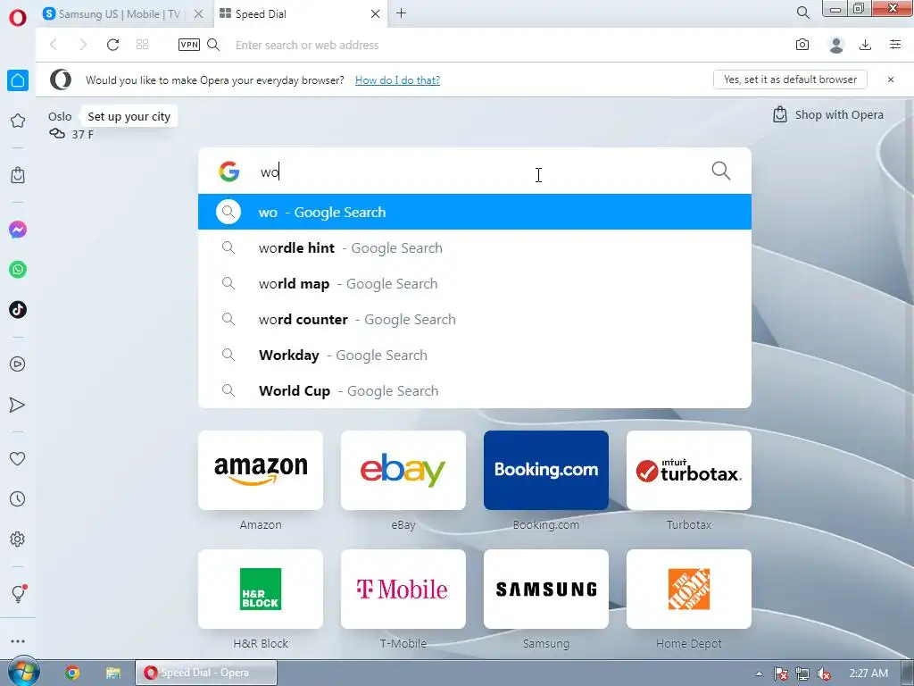
Task: Open the Home Depot speed dial tile
Action: click(689, 590)
